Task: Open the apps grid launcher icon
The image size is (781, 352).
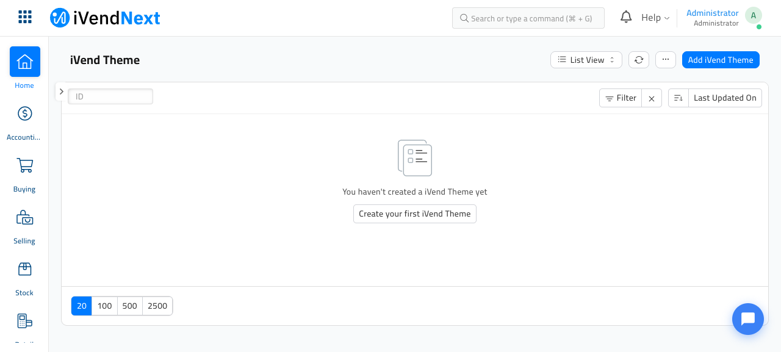Action: point(25,17)
